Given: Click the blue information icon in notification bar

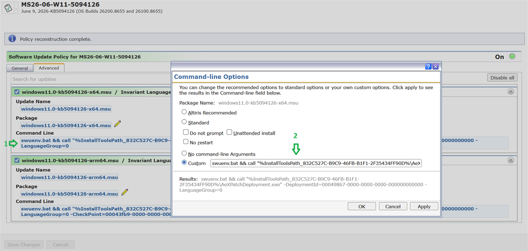Looking at the screenshot, I should tap(12, 39).
